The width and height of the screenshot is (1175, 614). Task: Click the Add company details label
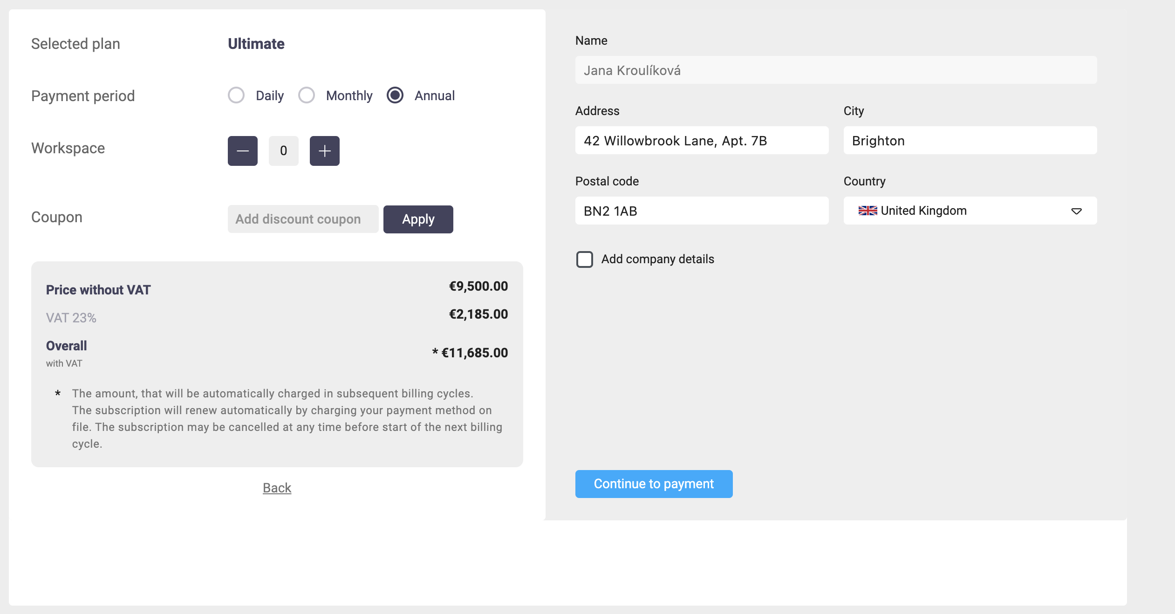tap(657, 259)
